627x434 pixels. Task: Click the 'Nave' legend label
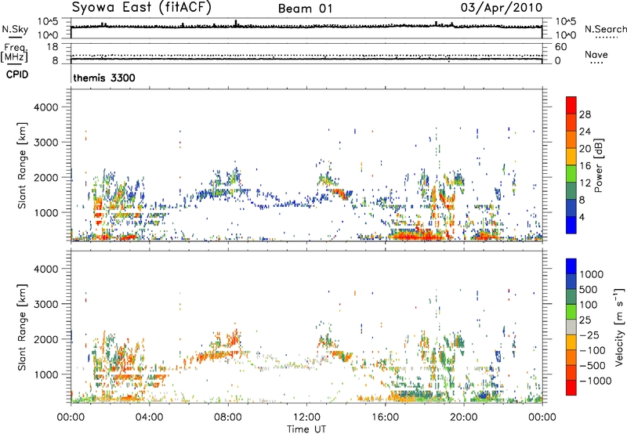(596, 54)
